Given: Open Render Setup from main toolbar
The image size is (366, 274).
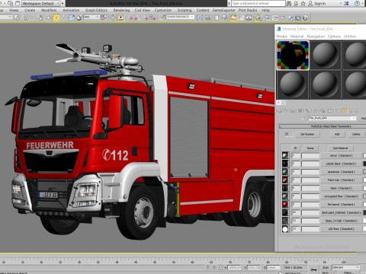Looking at the screenshot, I should pos(267,18).
